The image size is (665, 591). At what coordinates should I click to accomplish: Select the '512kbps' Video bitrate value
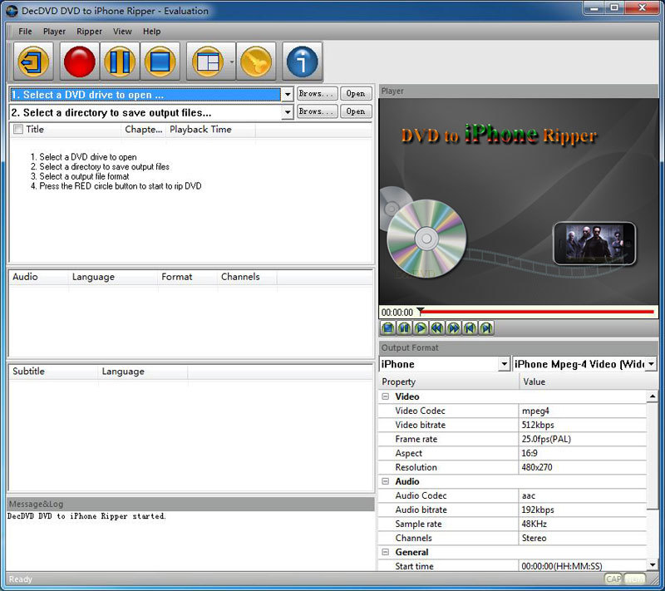click(538, 425)
